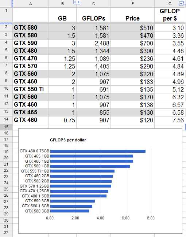Viewport: 186px width, 237px height.
Task: Click the $300 price cell
Action: tap(133, 51)
